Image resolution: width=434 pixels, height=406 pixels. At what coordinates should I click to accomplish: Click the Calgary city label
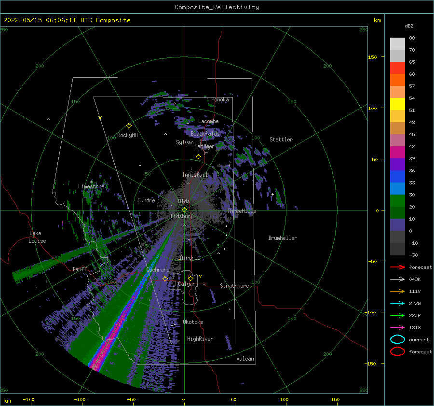(x=188, y=284)
